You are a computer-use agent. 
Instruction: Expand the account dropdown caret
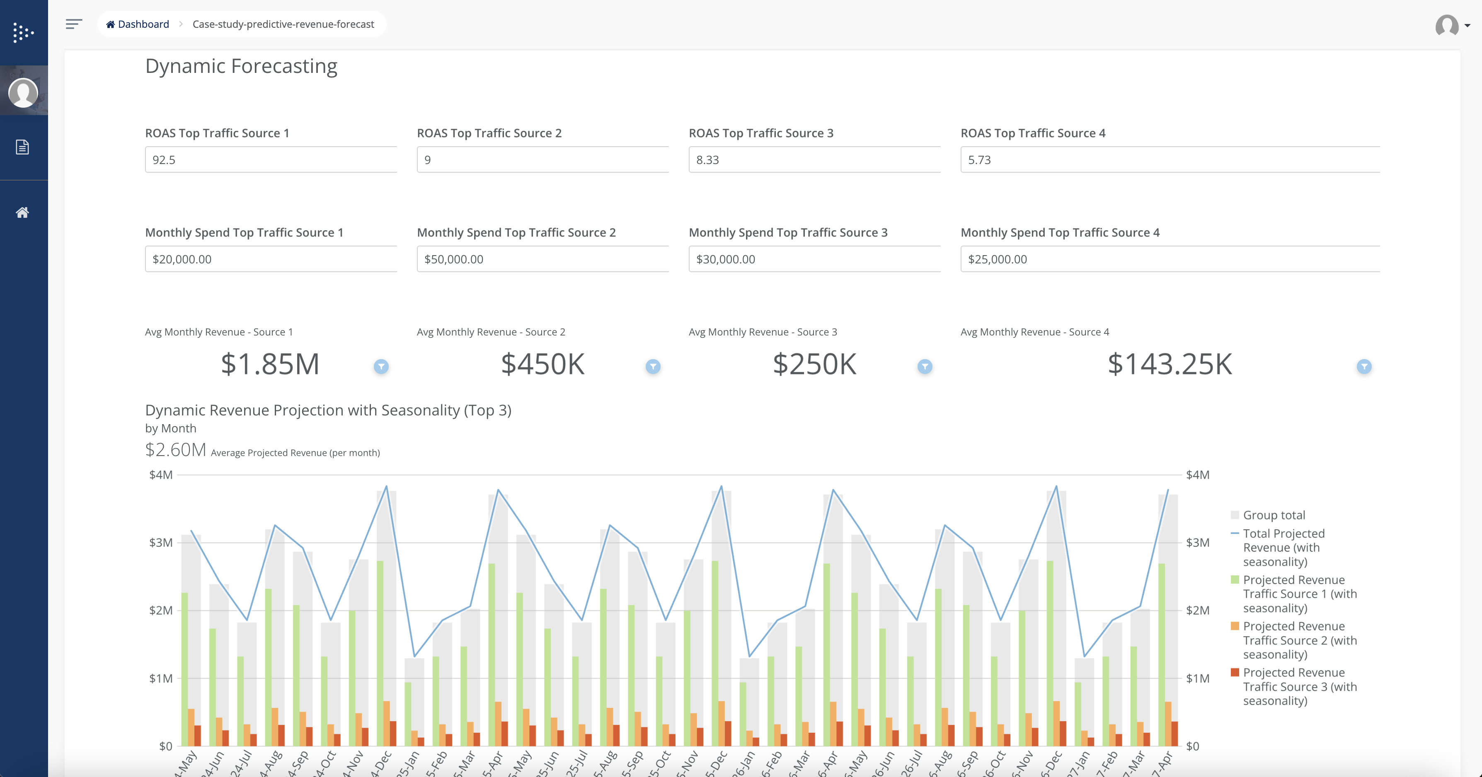coord(1467,25)
